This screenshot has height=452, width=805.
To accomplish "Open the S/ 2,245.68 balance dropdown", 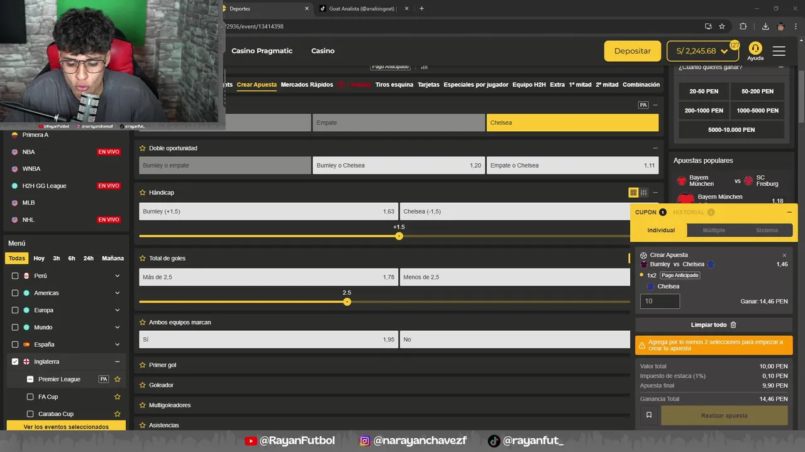I will point(702,51).
